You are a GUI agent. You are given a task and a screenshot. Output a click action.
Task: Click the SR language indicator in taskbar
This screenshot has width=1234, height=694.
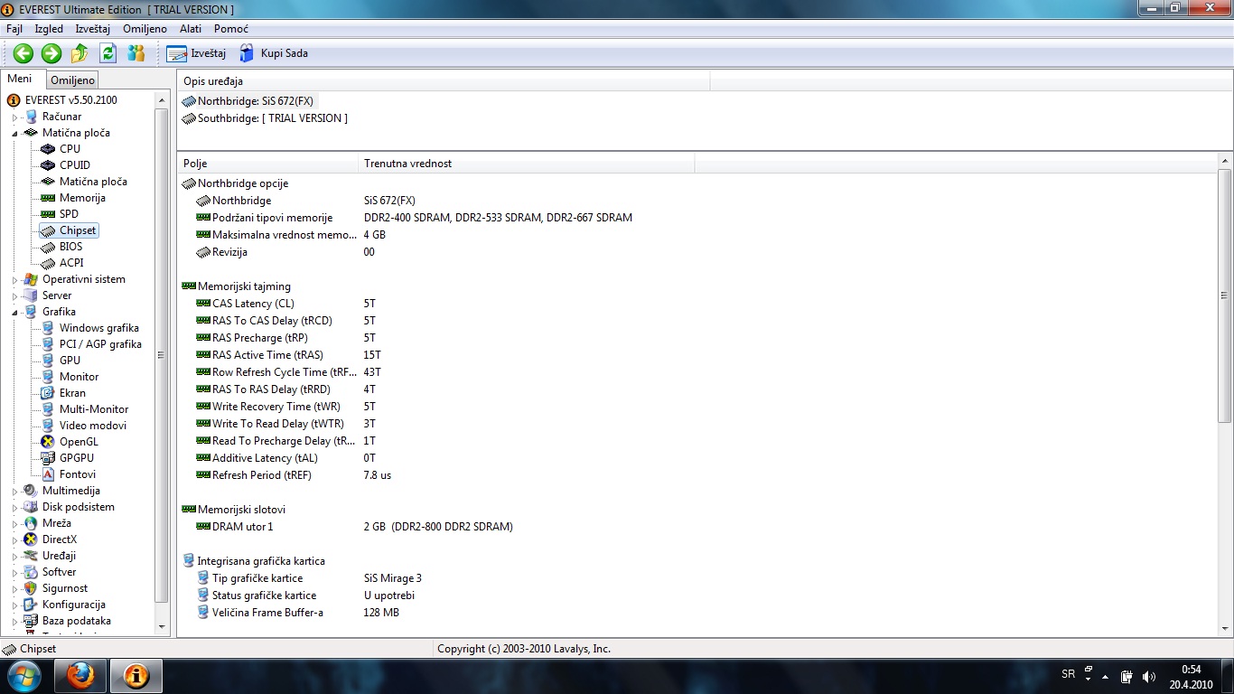coord(1068,675)
